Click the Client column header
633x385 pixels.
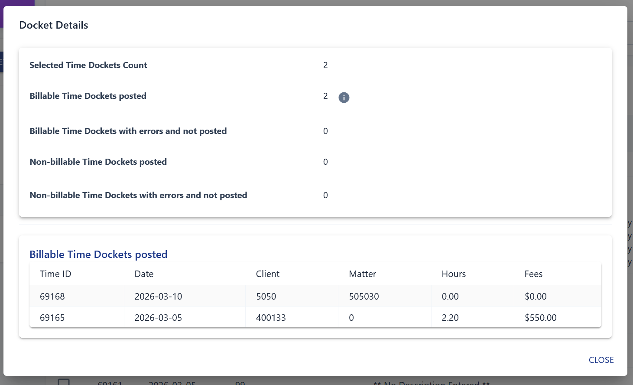tap(267, 274)
